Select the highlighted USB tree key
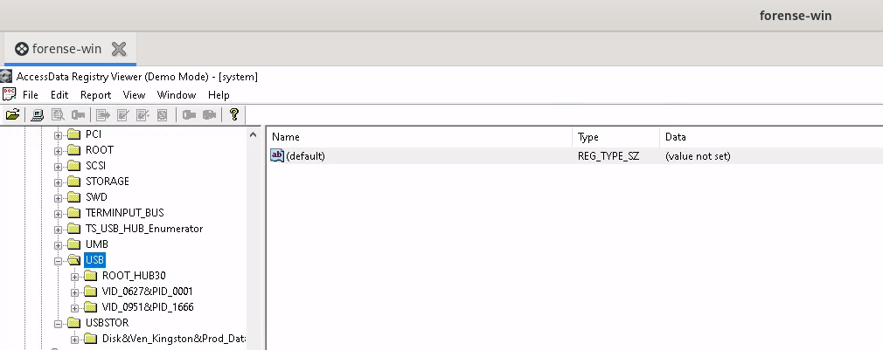 94,260
